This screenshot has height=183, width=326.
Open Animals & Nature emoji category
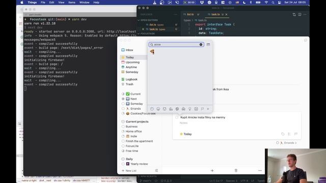point(165,109)
